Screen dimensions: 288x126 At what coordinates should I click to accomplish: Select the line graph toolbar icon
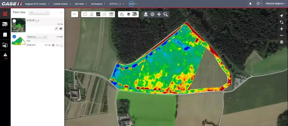pyautogui.click(x=98, y=14)
